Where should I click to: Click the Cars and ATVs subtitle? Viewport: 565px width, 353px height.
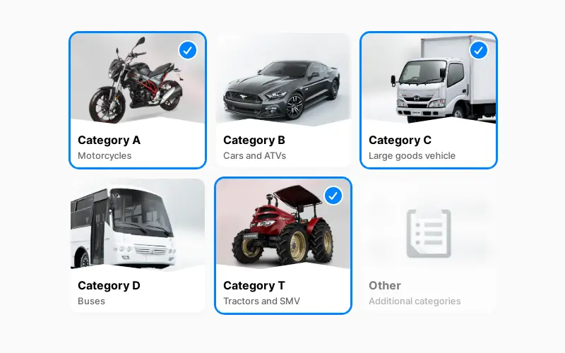click(x=254, y=156)
